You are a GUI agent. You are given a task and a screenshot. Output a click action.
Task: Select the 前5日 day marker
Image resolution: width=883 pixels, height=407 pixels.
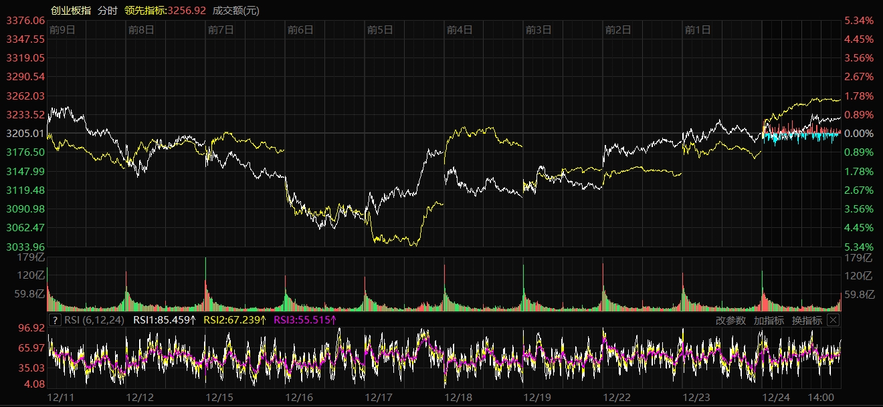coord(380,29)
